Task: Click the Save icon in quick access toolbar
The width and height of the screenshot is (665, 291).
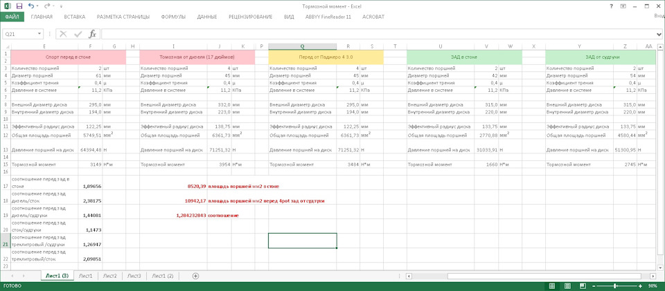Action: pyautogui.click(x=18, y=6)
